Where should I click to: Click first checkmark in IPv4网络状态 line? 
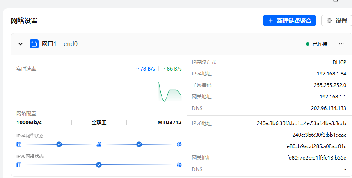59,144
